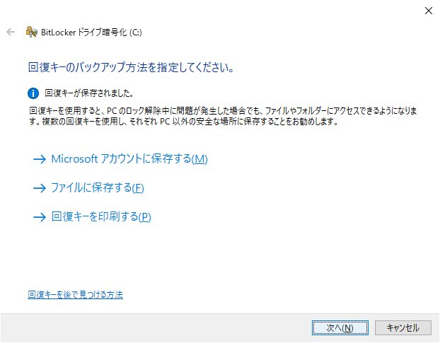
Task: Click the 回復キーが保存されました status message
Action: tap(89, 93)
